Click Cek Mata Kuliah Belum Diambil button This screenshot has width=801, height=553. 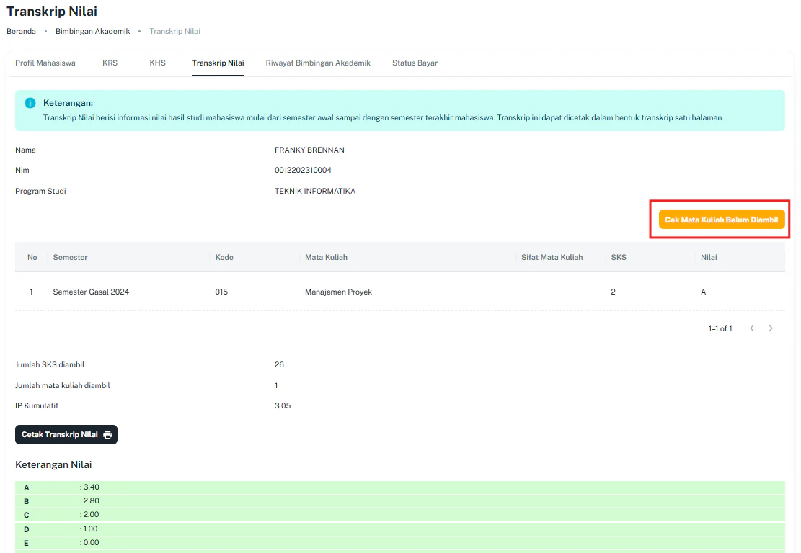tap(721, 220)
